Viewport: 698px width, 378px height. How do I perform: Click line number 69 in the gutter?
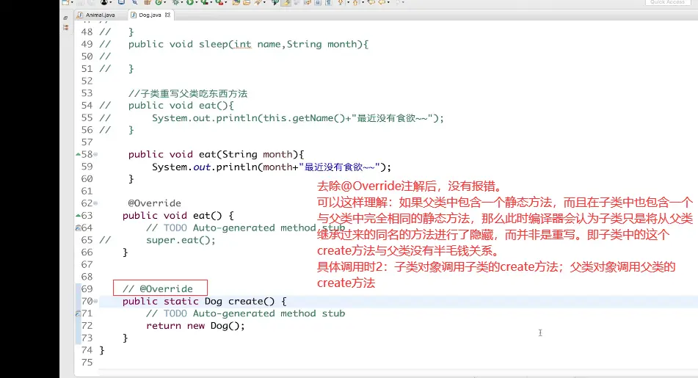click(87, 289)
